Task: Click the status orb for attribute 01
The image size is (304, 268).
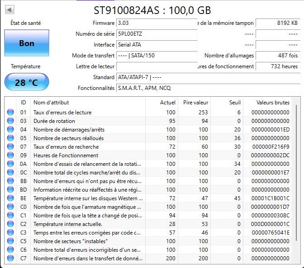Action: click(x=10, y=113)
